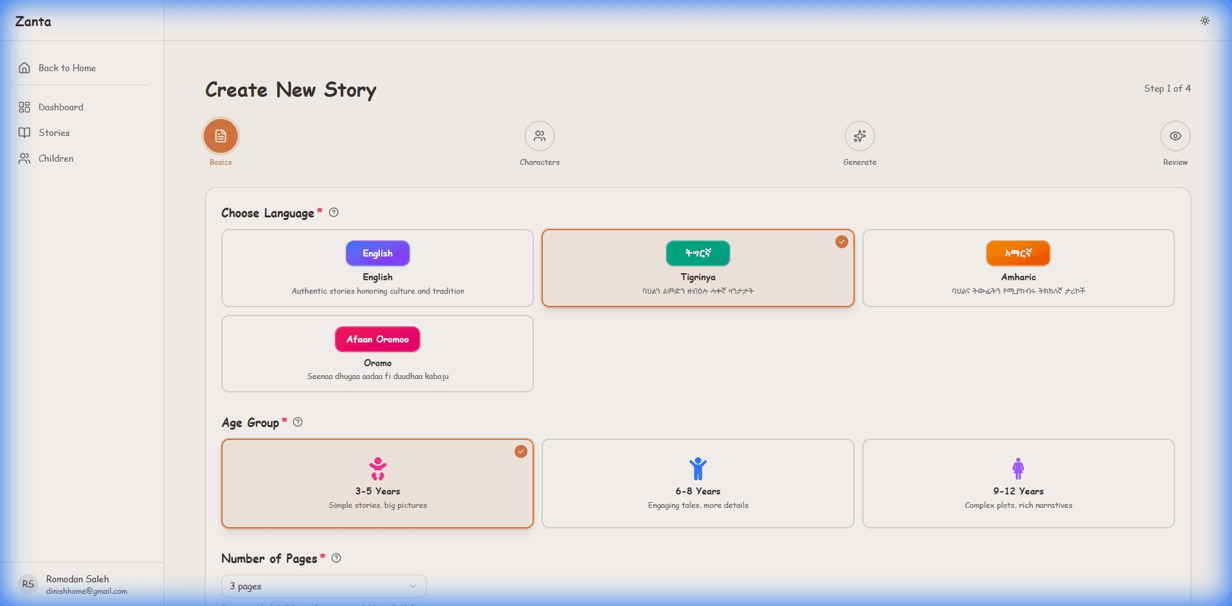This screenshot has width=1232, height=606.
Task: Toggle light mode with the sun icon
Action: pyautogui.click(x=1204, y=21)
